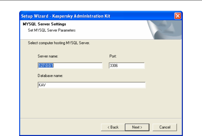
Task: Click the "Database name:" label
Action: [x=50, y=76]
